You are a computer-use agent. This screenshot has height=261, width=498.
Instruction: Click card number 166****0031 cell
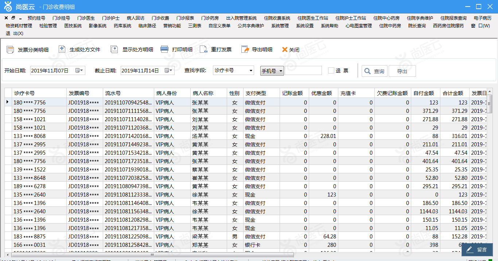tap(39, 245)
